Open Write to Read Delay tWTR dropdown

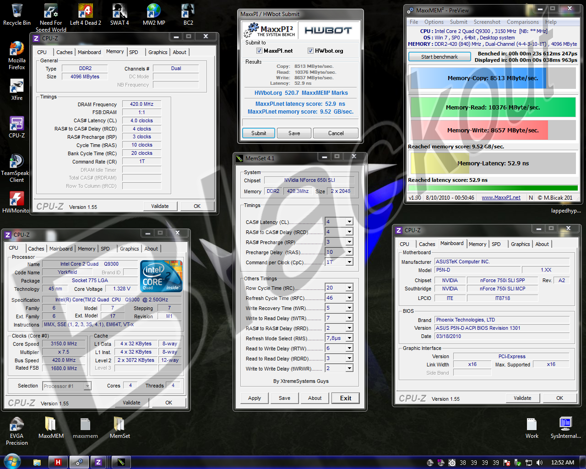tap(349, 318)
